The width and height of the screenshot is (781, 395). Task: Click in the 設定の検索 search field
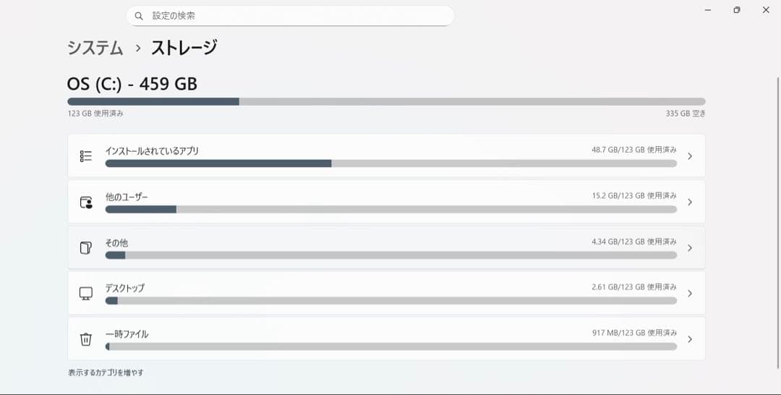[296, 16]
